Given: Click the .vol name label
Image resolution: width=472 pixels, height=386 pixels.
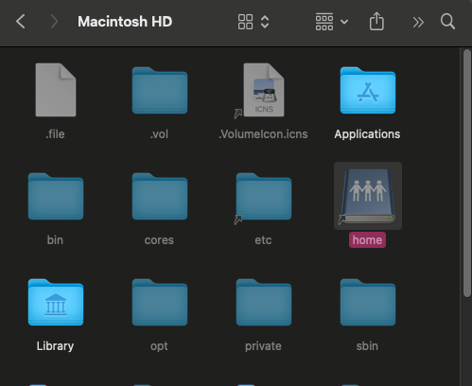Looking at the screenshot, I should 159,134.
